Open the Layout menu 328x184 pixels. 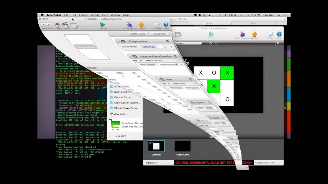[95, 15]
